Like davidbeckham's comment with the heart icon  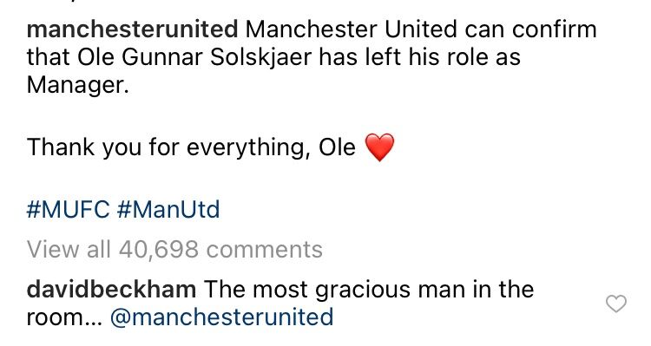click(616, 304)
